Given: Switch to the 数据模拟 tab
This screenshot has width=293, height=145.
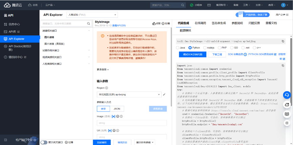Looking at the screenshot, I should click(185, 30).
